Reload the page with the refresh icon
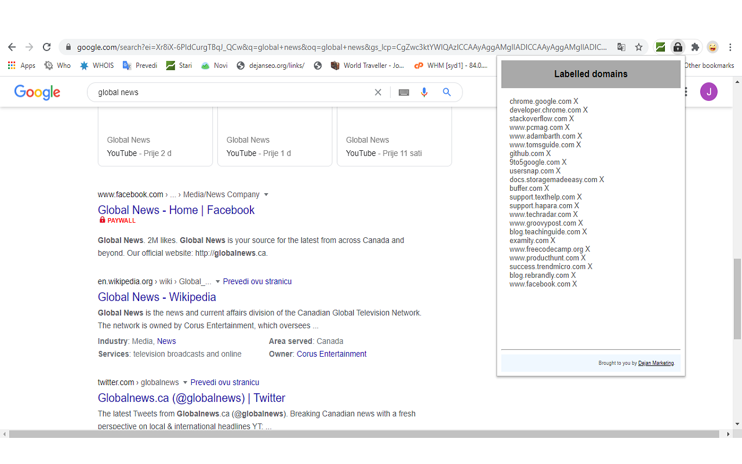Screen dimensions: 742x464 tap(47, 47)
